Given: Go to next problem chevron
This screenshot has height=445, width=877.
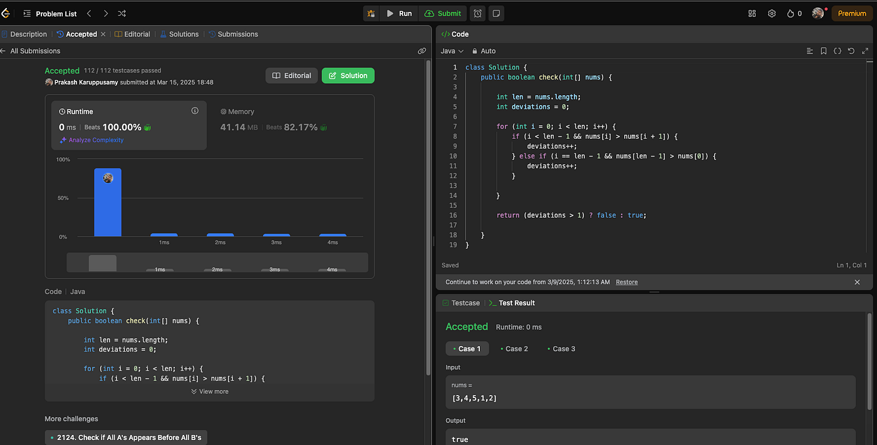Looking at the screenshot, I should click(x=105, y=13).
